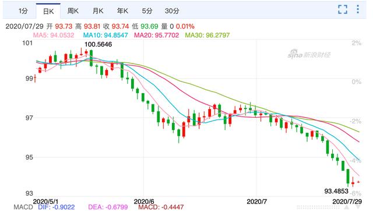This screenshot has width=373, height=211.
Task: Show the 年K chart tab
Action: click(x=122, y=11)
